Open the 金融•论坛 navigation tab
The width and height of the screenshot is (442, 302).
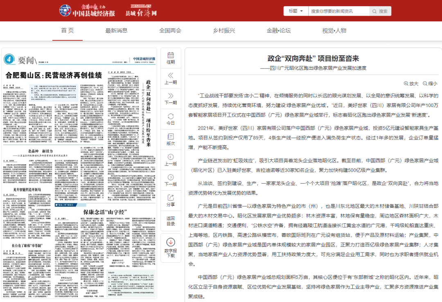pyautogui.click(x=279, y=30)
